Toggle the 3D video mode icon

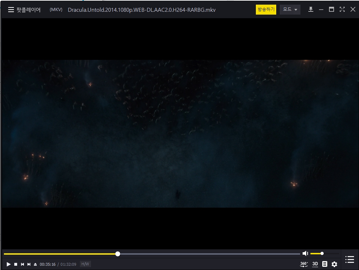point(315,264)
